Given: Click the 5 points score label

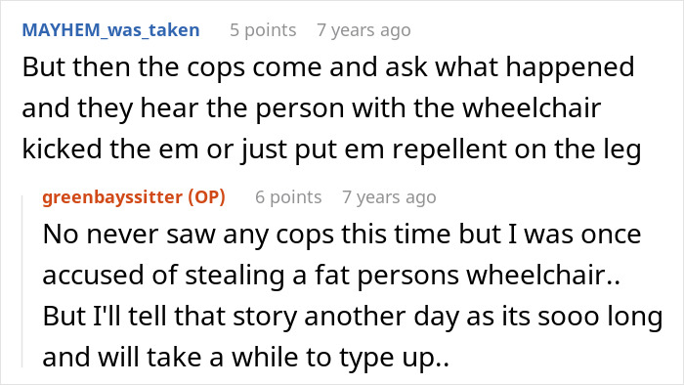Looking at the screenshot, I should [x=263, y=30].
